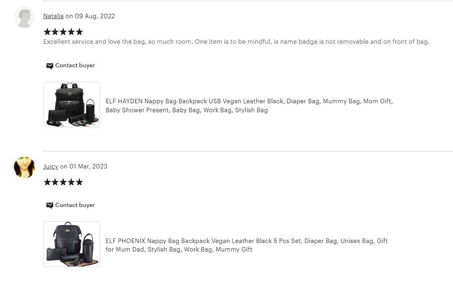Click the first star in Juicy's rating
The height and width of the screenshot is (288, 453).
point(47,182)
